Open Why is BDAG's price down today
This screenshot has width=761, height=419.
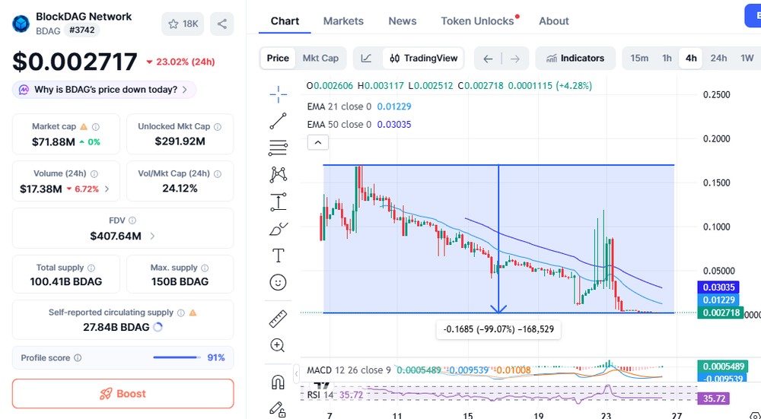point(103,90)
